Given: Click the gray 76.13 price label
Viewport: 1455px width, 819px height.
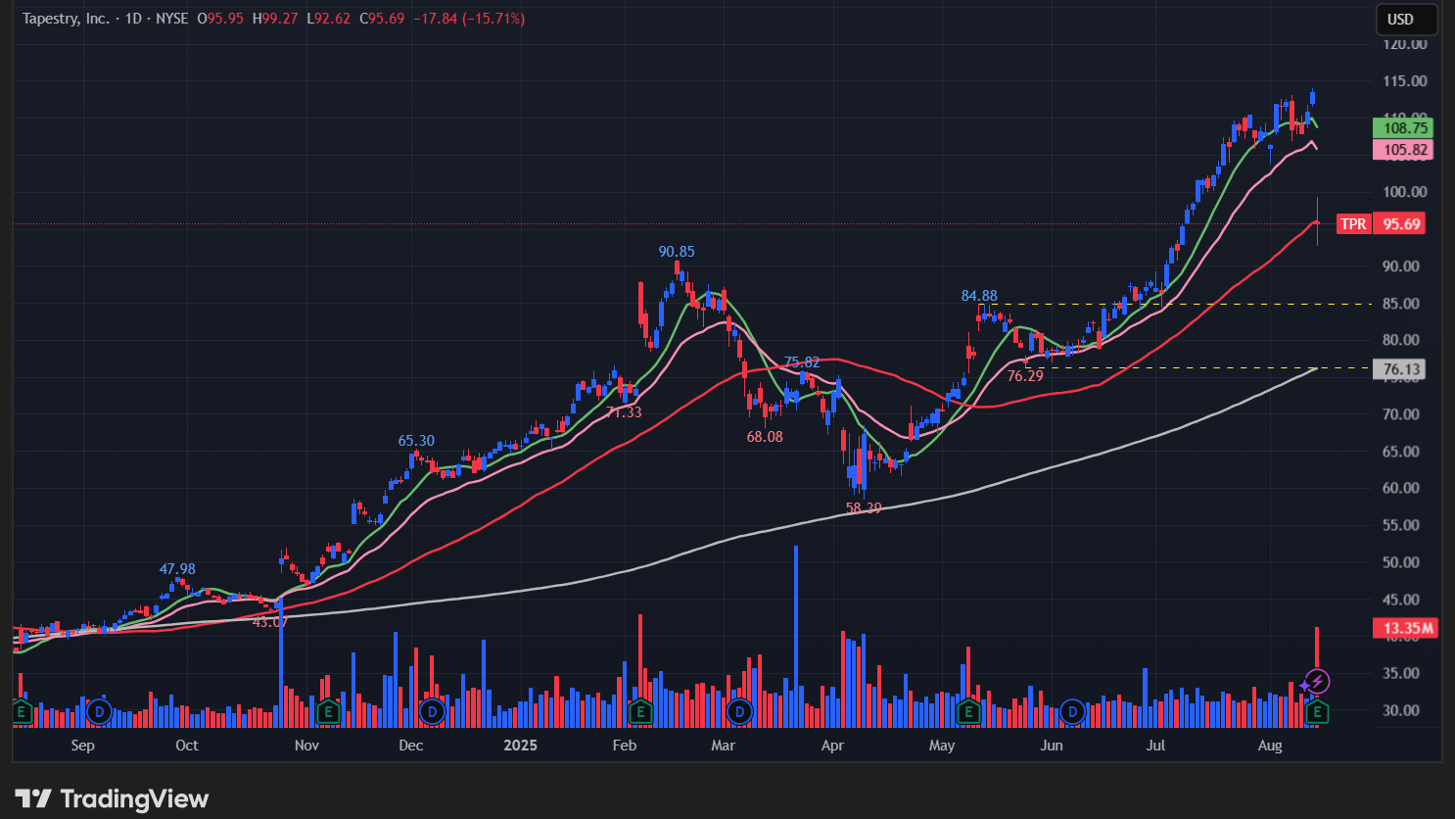Looking at the screenshot, I should pyautogui.click(x=1398, y=369).
